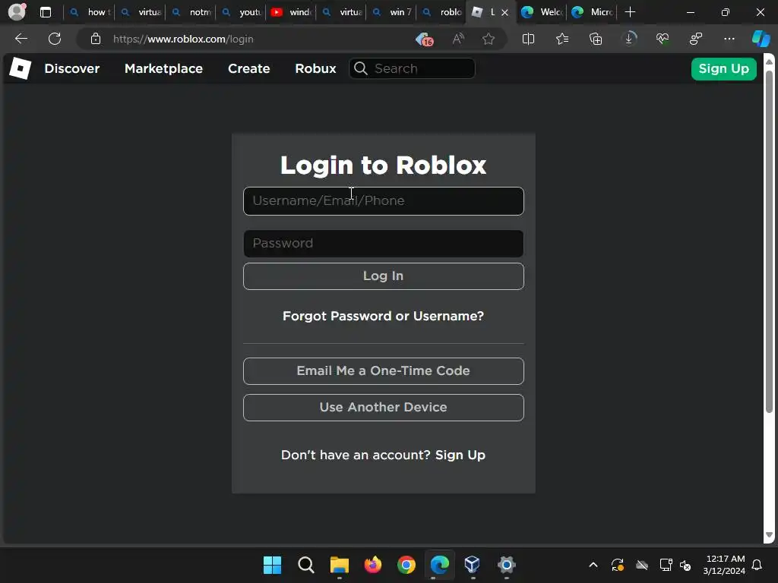778x583 pixels.
Task: Switch to the 'youtu' tab
Action: click(x=242, y=12)
